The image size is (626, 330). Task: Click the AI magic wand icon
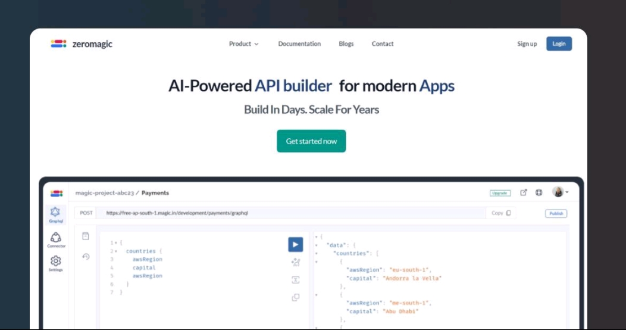(x=295, y=262)
